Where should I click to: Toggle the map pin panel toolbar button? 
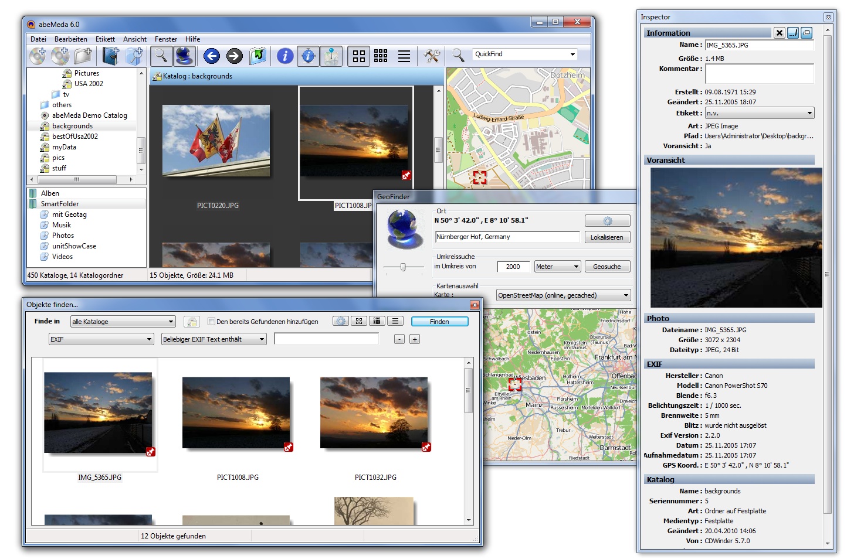pos(331,56)
